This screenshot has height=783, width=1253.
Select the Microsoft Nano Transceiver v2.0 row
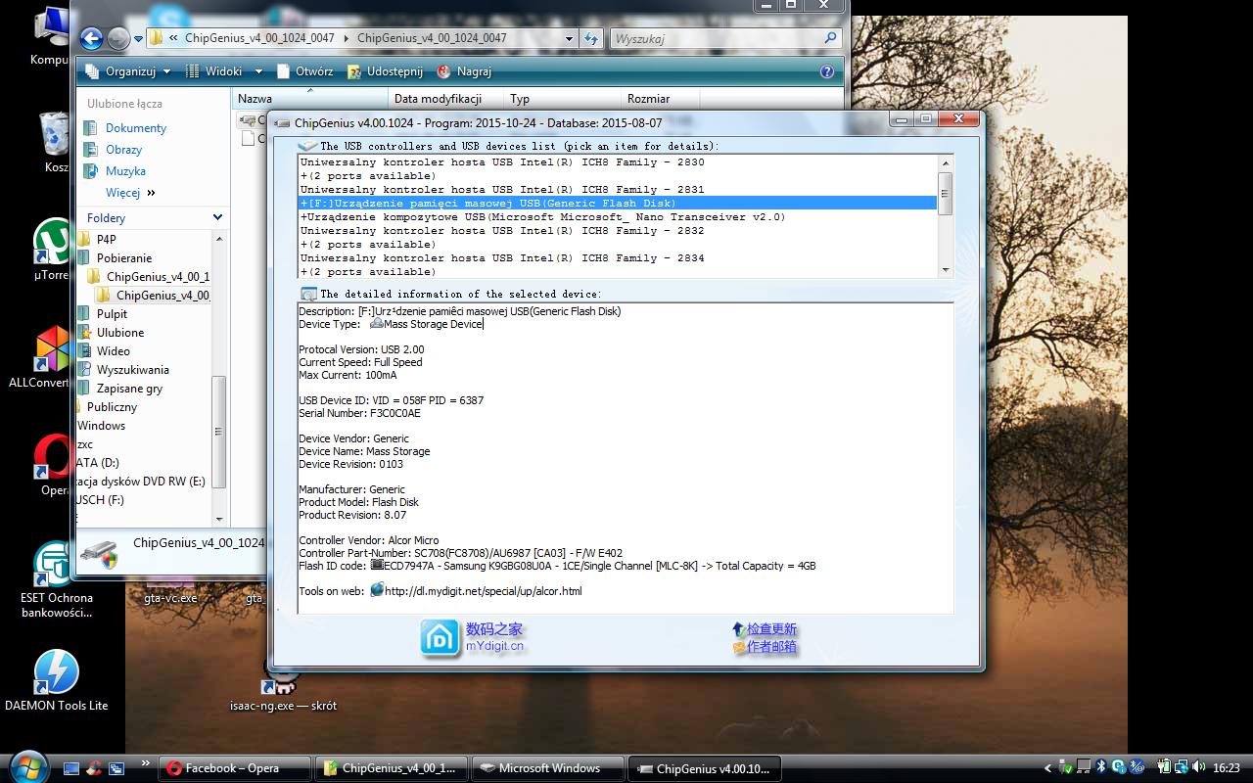pos(618,217)
